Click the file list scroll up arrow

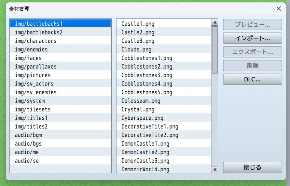[215, 23]
